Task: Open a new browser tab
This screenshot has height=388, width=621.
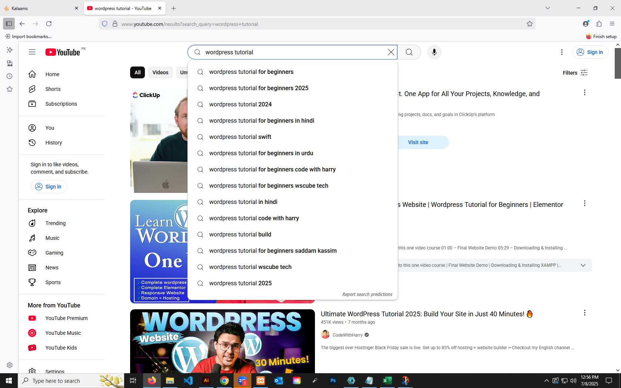Action: coord(174,8)
